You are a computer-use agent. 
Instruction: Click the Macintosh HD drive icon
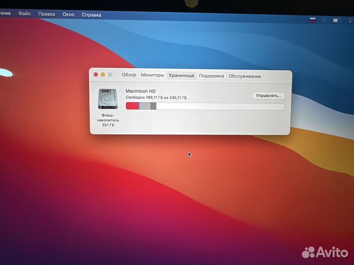tap(108, 99)
